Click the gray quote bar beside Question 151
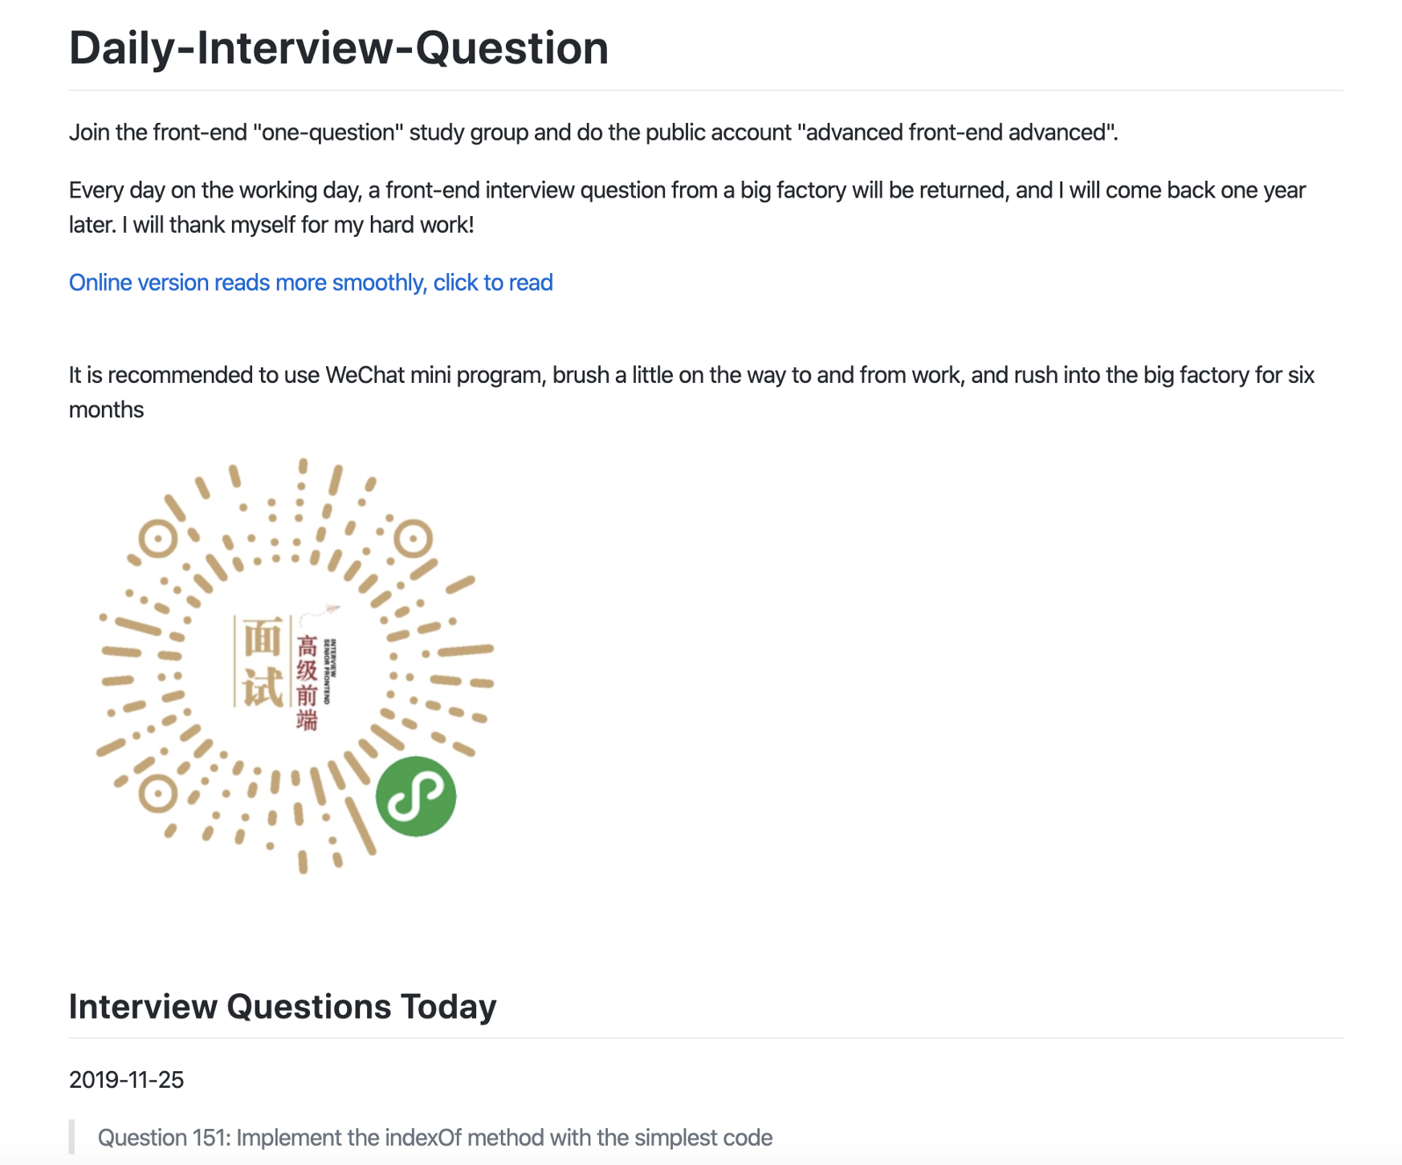The width and height of the screenshot is (1402, 1165). pyautogui.click(x=72, y=1137)
